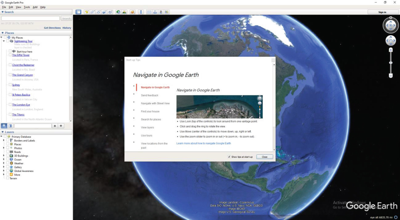The image size is (400, 220).
Task: Hide the sidebar using toolbar icon
Action: [x=78, y=12]
